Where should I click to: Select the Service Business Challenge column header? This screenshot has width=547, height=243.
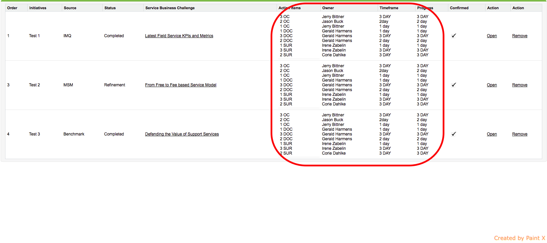tap(170, 8)
